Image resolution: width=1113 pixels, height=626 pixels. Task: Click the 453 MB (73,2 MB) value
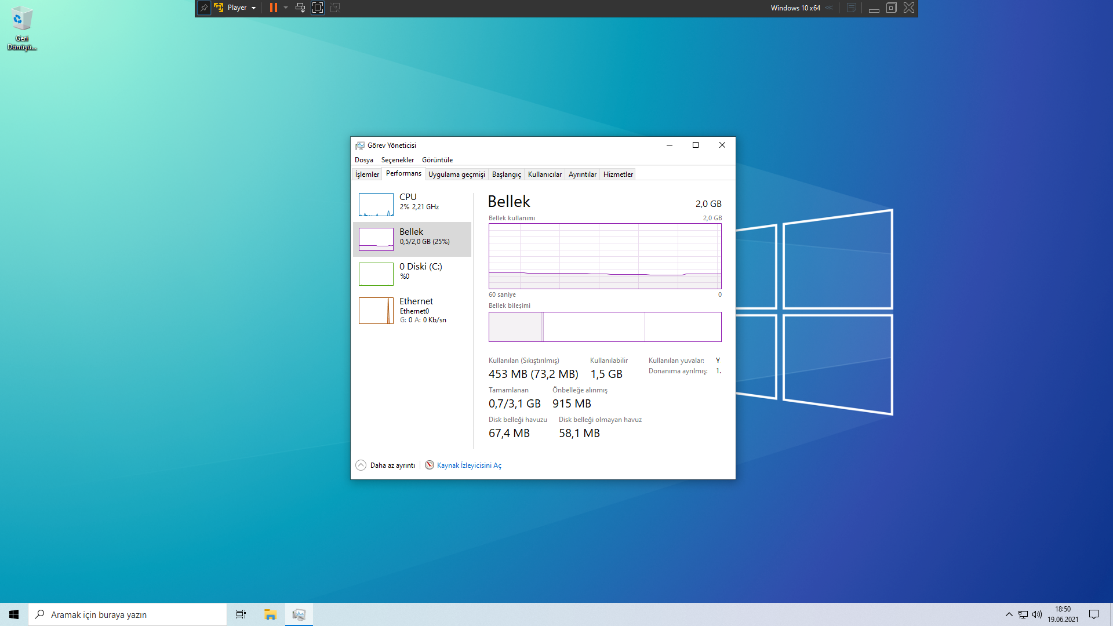coord(533,374)
